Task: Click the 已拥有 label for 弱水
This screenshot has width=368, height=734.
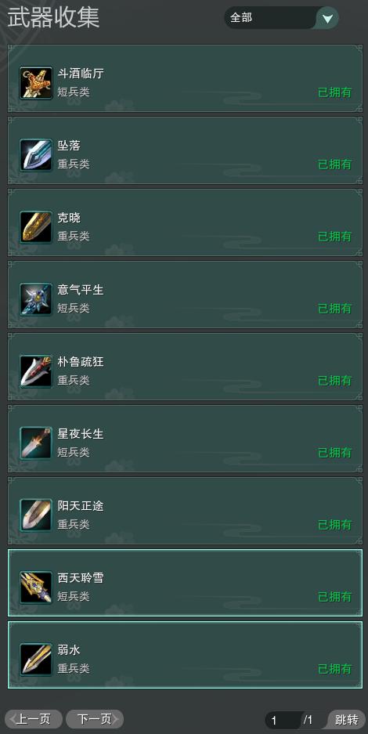Action: point(335,670)
